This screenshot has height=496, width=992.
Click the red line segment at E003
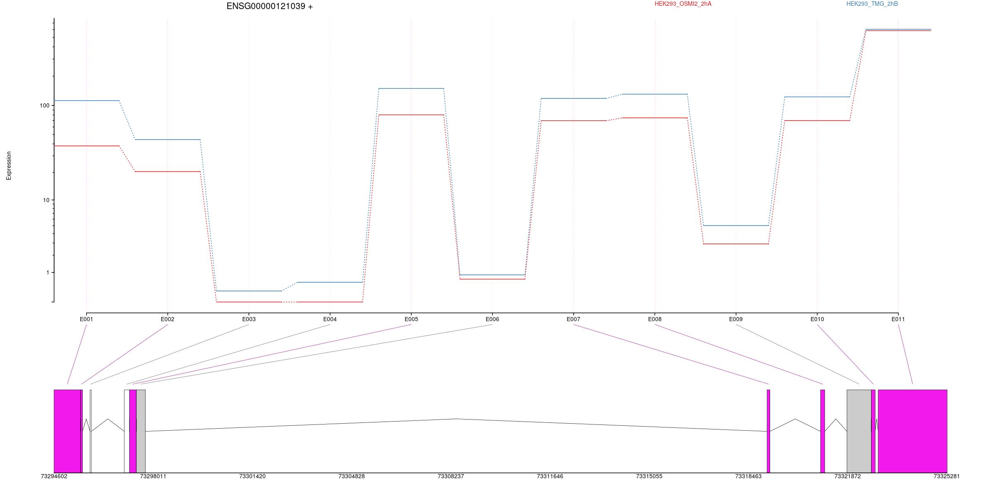(x=249, y=302)
